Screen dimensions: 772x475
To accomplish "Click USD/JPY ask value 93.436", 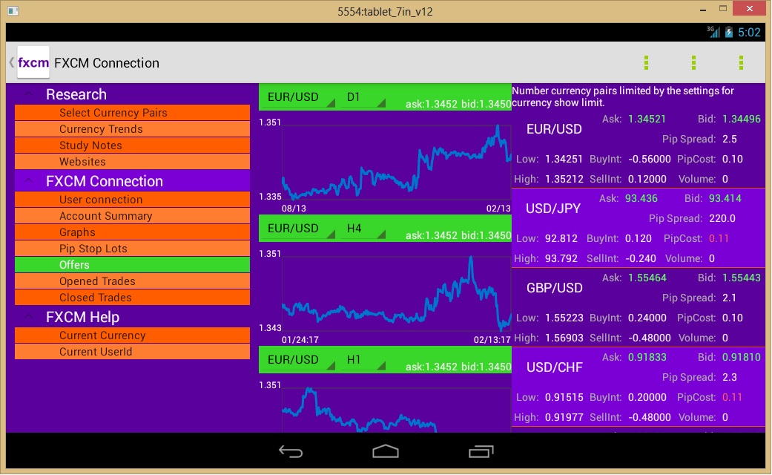I will (x=641, y=198).
